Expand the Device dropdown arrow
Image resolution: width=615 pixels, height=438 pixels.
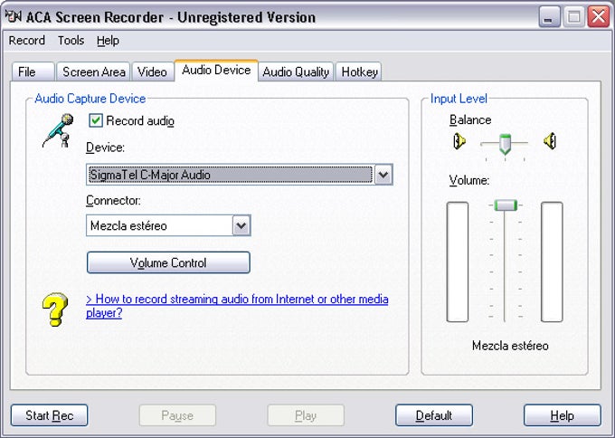383,175
